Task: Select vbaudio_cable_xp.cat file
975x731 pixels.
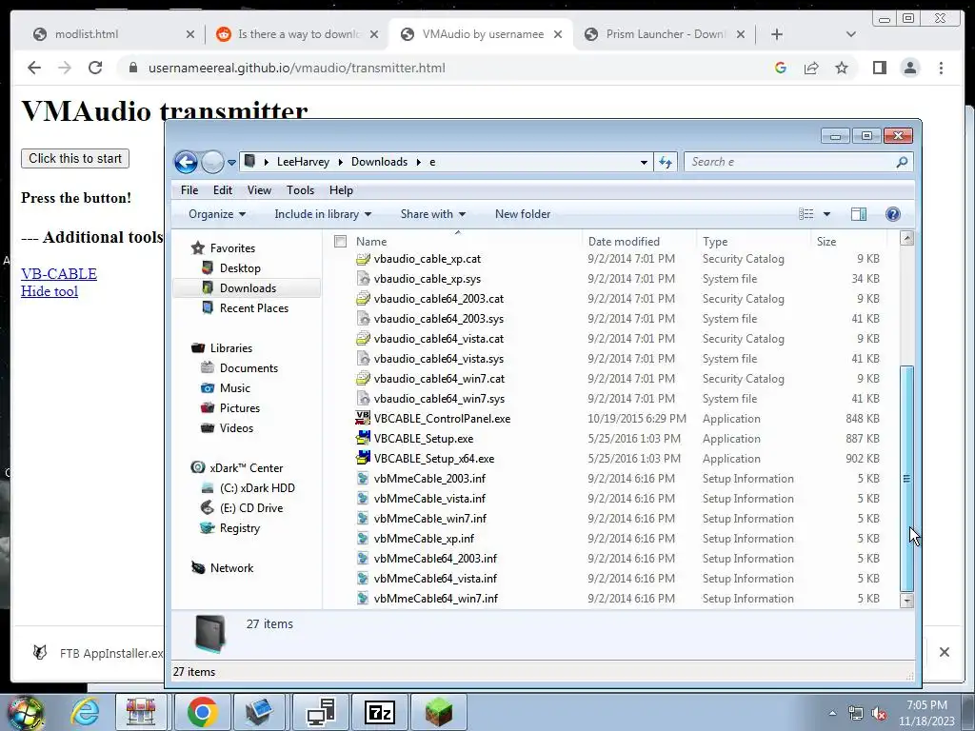Action: click(428, 259)
